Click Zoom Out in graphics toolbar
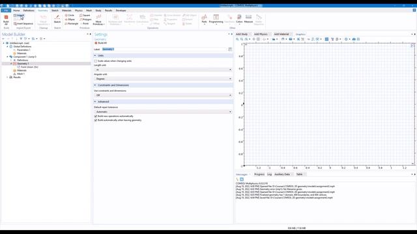This screenshot has height=234, width=417. click(x=242, y=39)
